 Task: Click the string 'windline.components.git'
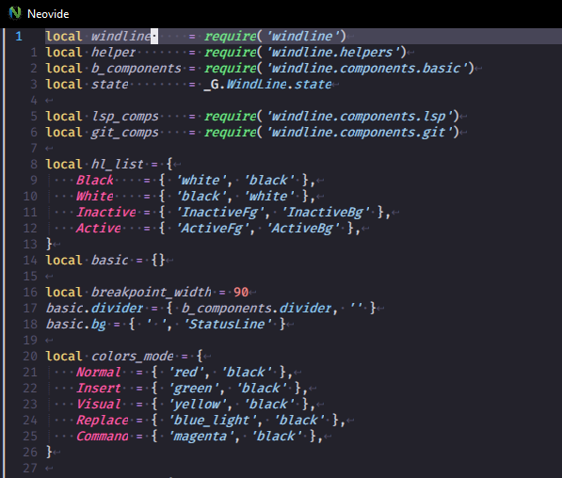pyautogui.click(x=361, y=133)
